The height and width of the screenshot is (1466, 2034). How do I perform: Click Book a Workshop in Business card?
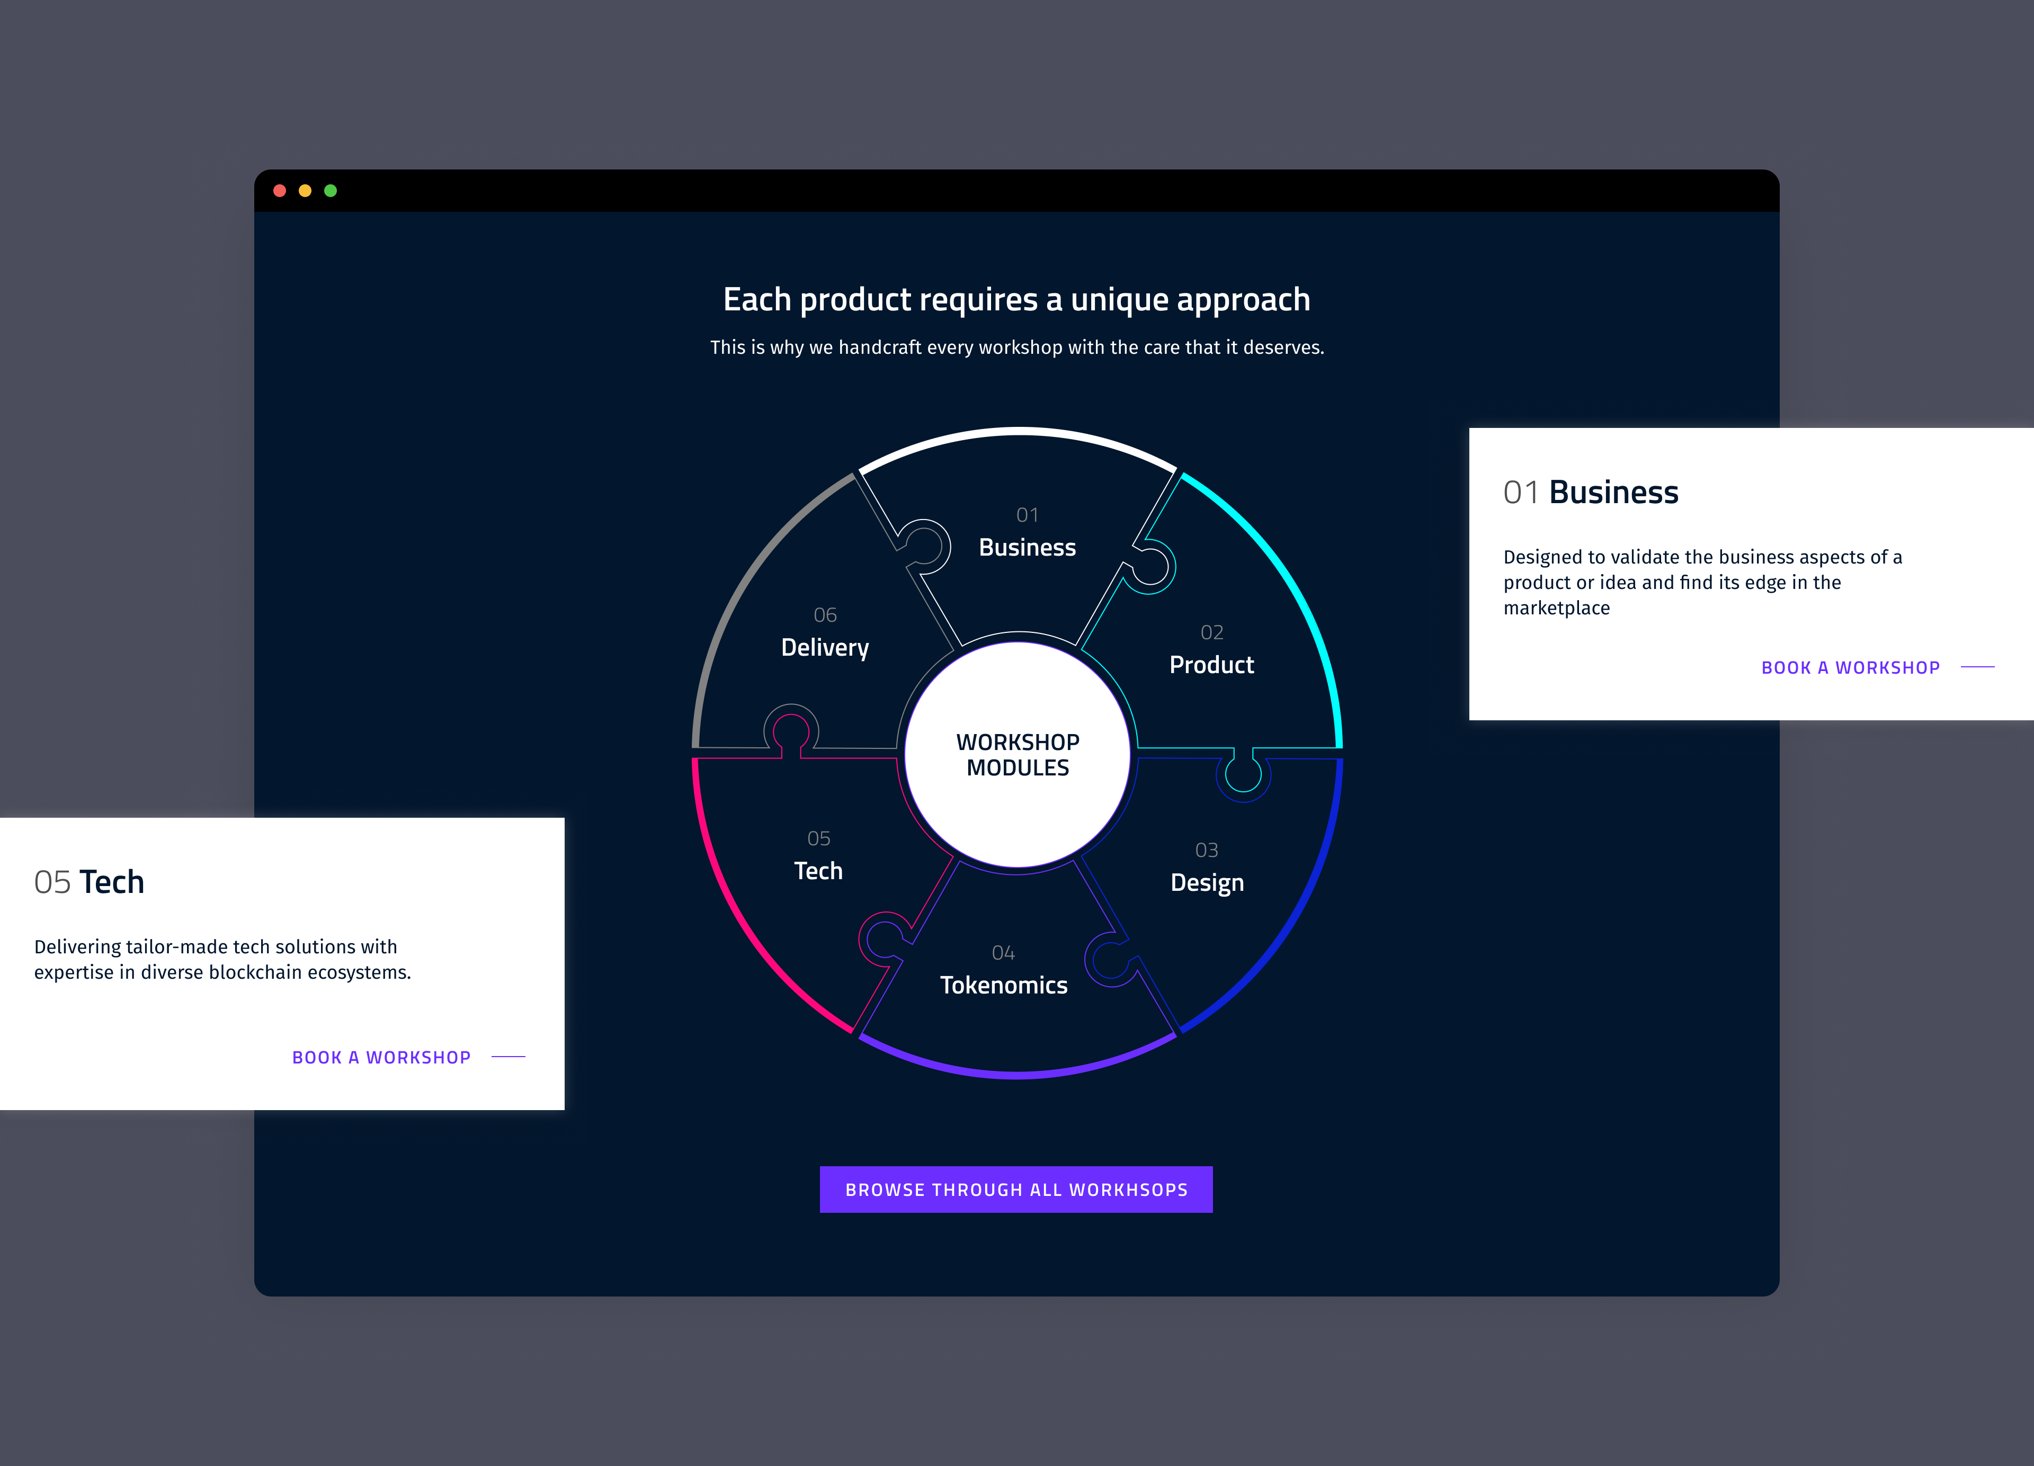[1877, 667]
